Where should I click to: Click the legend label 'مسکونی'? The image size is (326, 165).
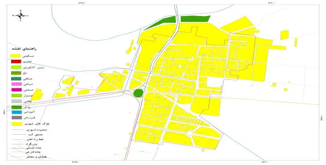pos(29,56)
